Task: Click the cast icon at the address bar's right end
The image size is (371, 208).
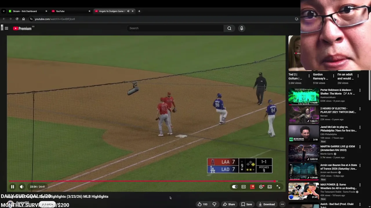Action: click(297, 19)
